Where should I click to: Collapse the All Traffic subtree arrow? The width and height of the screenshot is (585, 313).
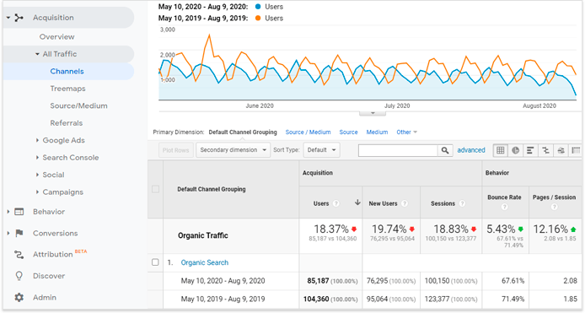pyautogui.click(x=37, y=54)
